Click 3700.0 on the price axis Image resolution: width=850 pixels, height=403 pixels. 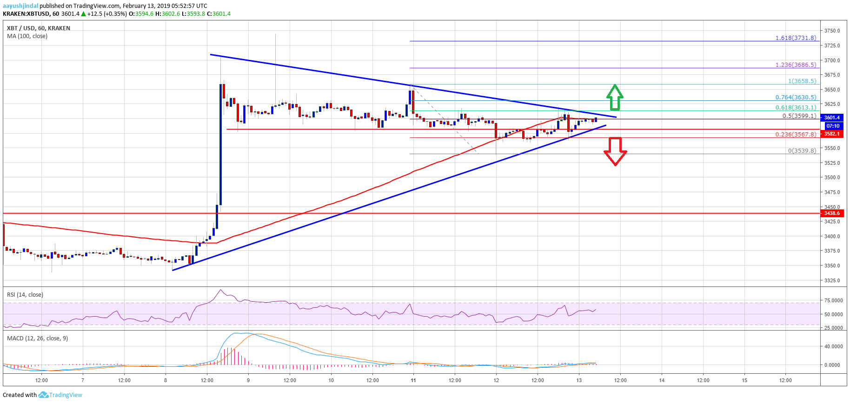point(832,60)
